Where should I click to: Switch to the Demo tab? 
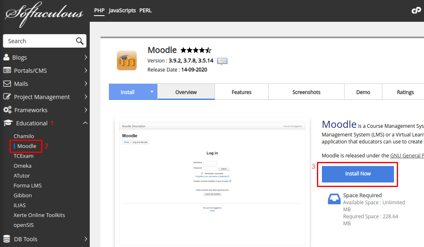[x=363, y=92]
